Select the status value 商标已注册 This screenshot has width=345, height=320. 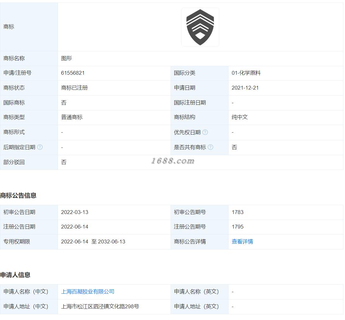[x=74, y=88]
